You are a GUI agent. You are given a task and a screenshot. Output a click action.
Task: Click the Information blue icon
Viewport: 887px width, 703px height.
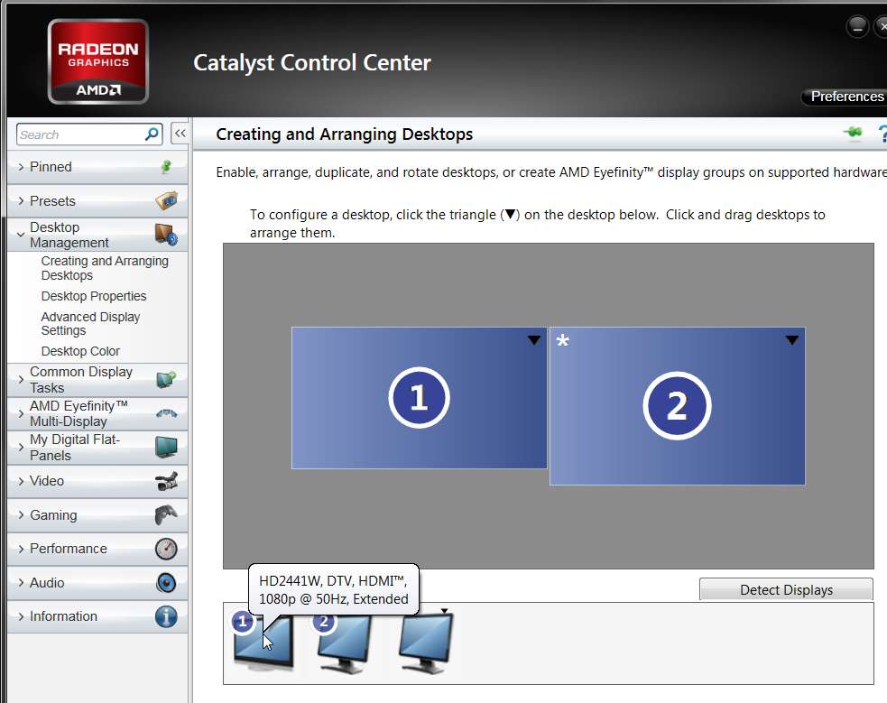point(166,616)
